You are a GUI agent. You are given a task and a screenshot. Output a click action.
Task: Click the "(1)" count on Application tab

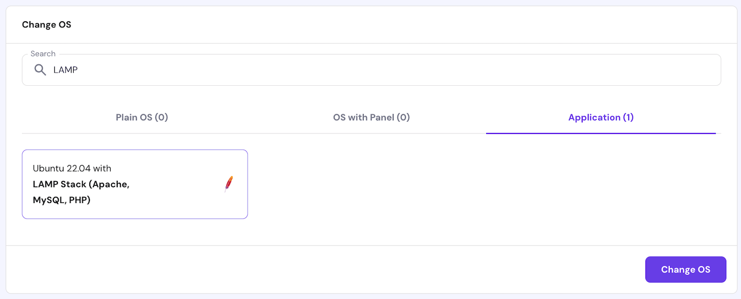tap(628, 117)
